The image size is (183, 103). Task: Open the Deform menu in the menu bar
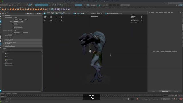pos(55,3)
